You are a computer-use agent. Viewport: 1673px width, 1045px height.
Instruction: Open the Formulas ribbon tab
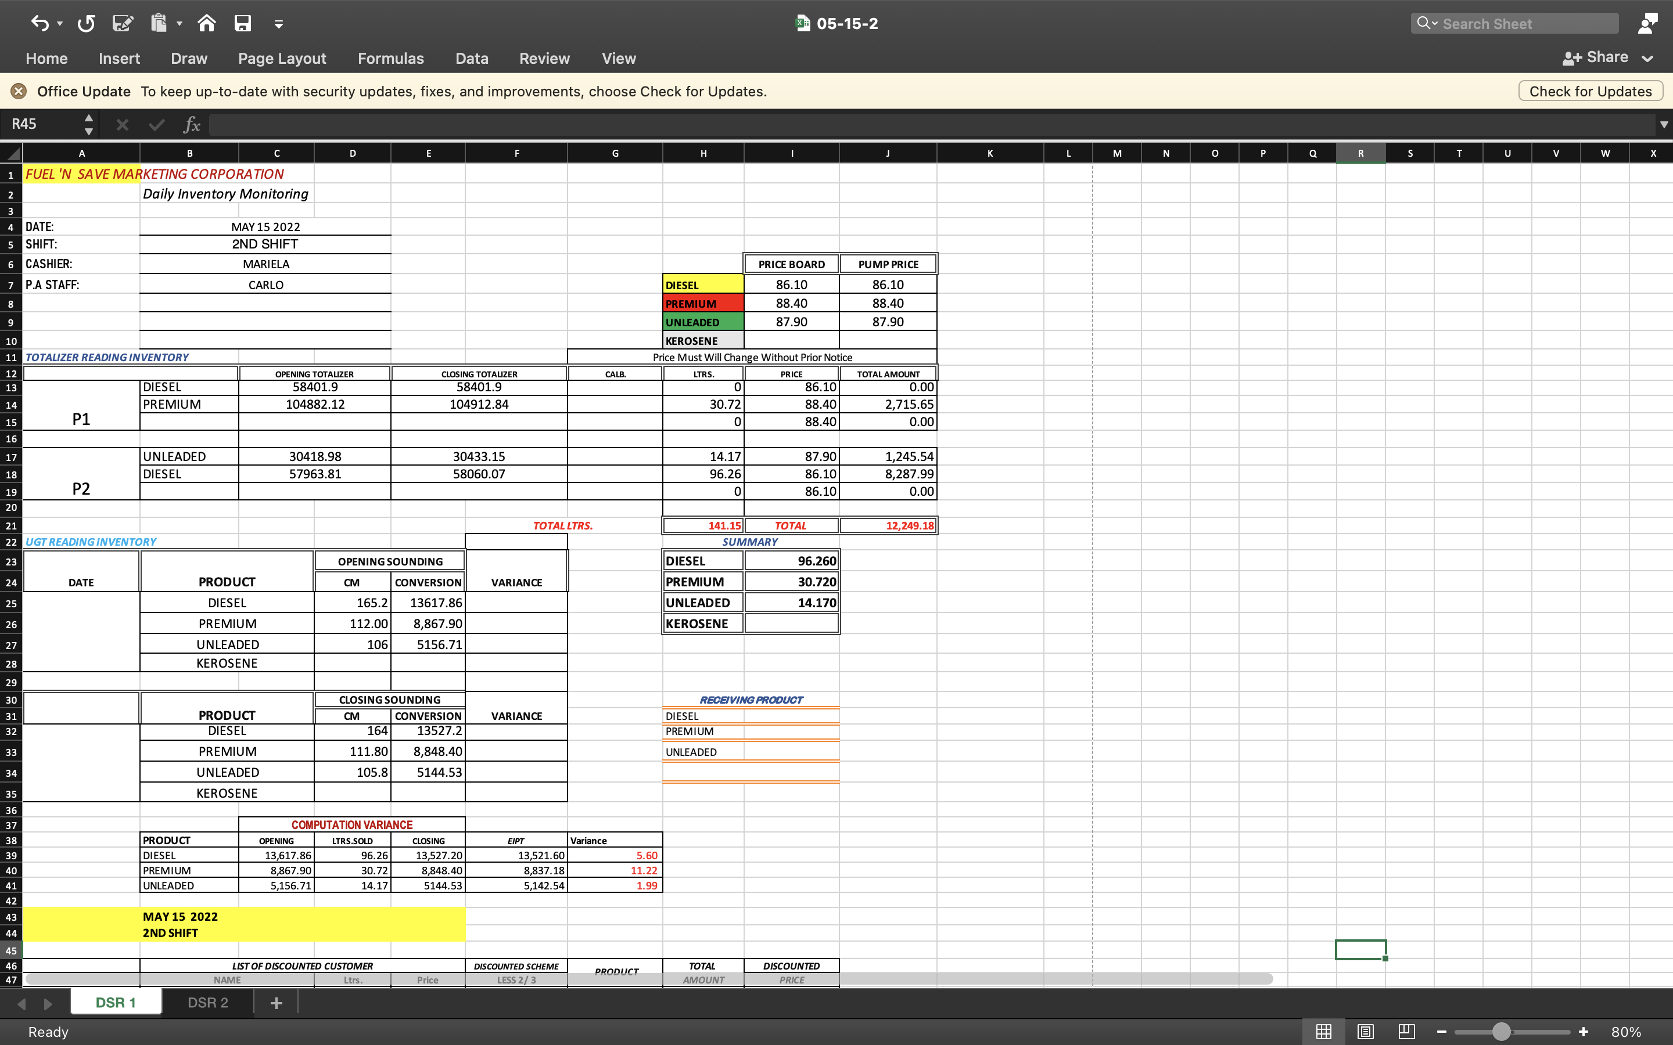tap(390, 59)
